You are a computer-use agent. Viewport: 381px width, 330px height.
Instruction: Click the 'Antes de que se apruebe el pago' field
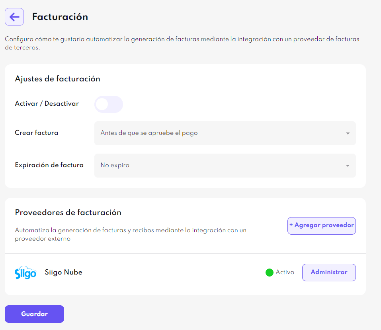click(225, 133)
